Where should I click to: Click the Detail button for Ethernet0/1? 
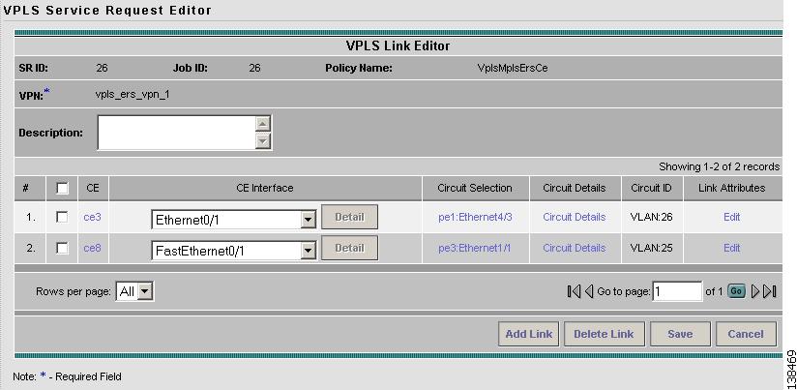(x=350, y=217)
